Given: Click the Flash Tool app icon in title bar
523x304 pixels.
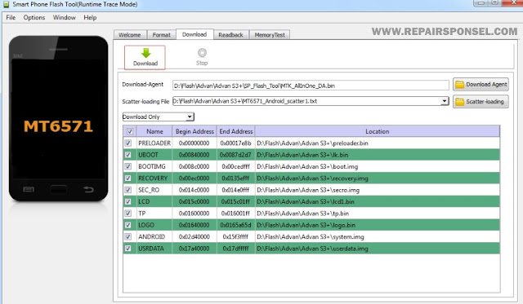Looking at the screenshot, I should pyautogui.click(x=6, y=4).
